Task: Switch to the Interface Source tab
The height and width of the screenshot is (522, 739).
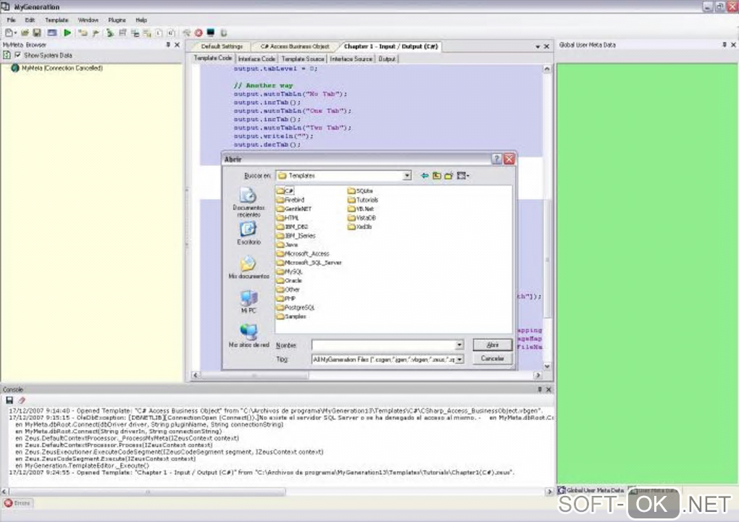Action: click(x=351, y=59)
